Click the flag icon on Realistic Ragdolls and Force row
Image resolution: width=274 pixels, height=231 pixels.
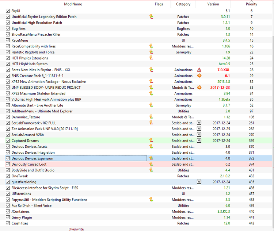coord(151,52)
